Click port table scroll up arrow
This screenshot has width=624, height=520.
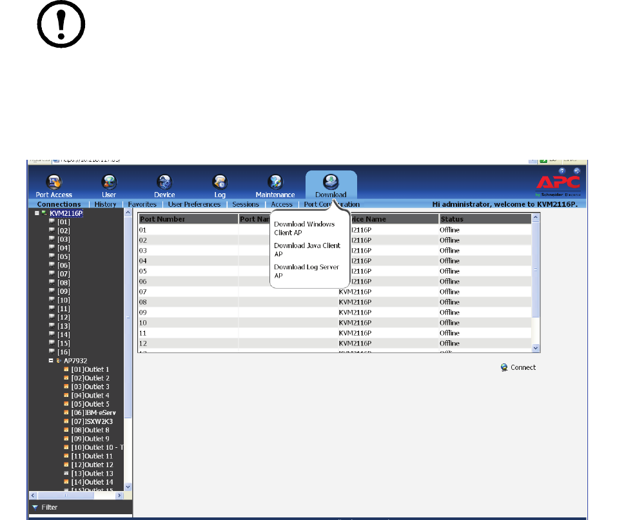pyautogui.click(x=536, y=217)
